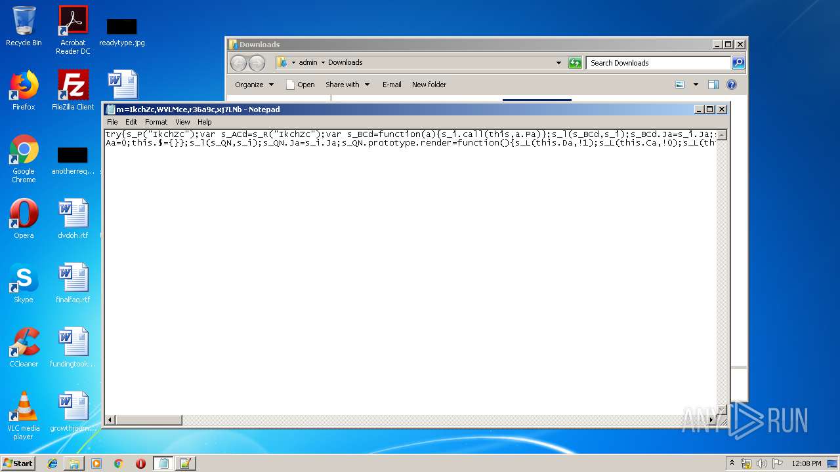The image size is (840, 472).
Task: Click Windows Media Player taskbar icon
Action: pos(96,463)
